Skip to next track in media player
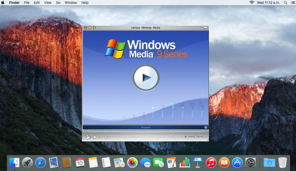 (x=107, y=137)
